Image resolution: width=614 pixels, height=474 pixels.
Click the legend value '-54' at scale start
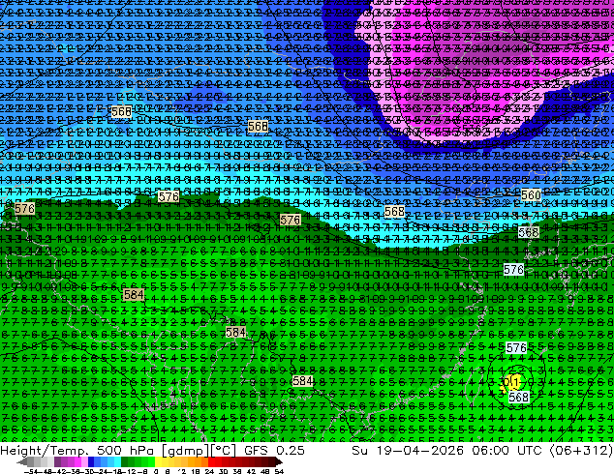(30, 471)
